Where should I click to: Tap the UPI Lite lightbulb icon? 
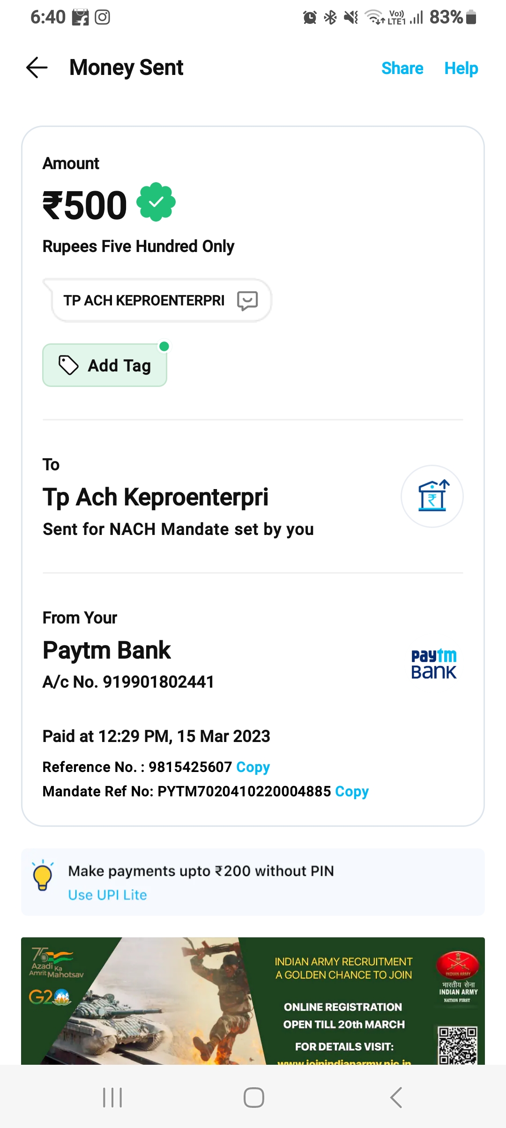pyautogui.click(x=43, y=876)
